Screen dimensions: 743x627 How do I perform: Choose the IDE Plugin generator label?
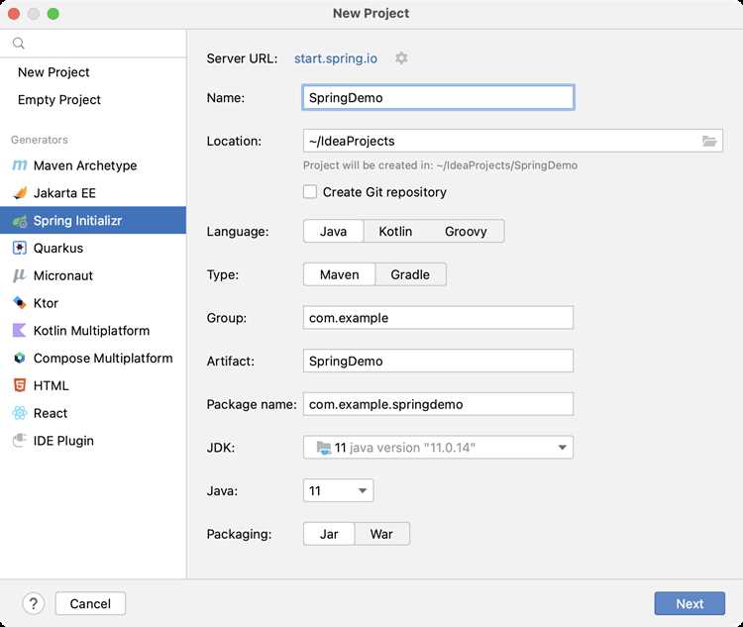[63, 440]
